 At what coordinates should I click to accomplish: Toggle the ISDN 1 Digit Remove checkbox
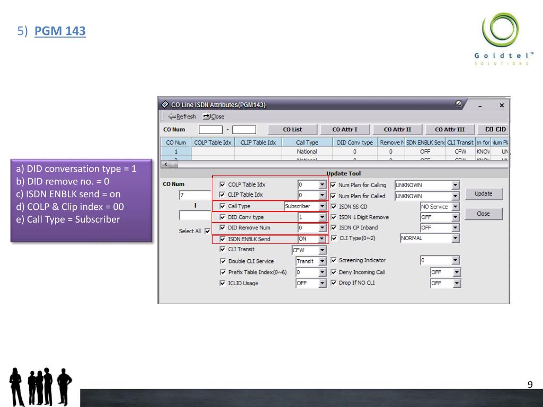tap(334, 217)
